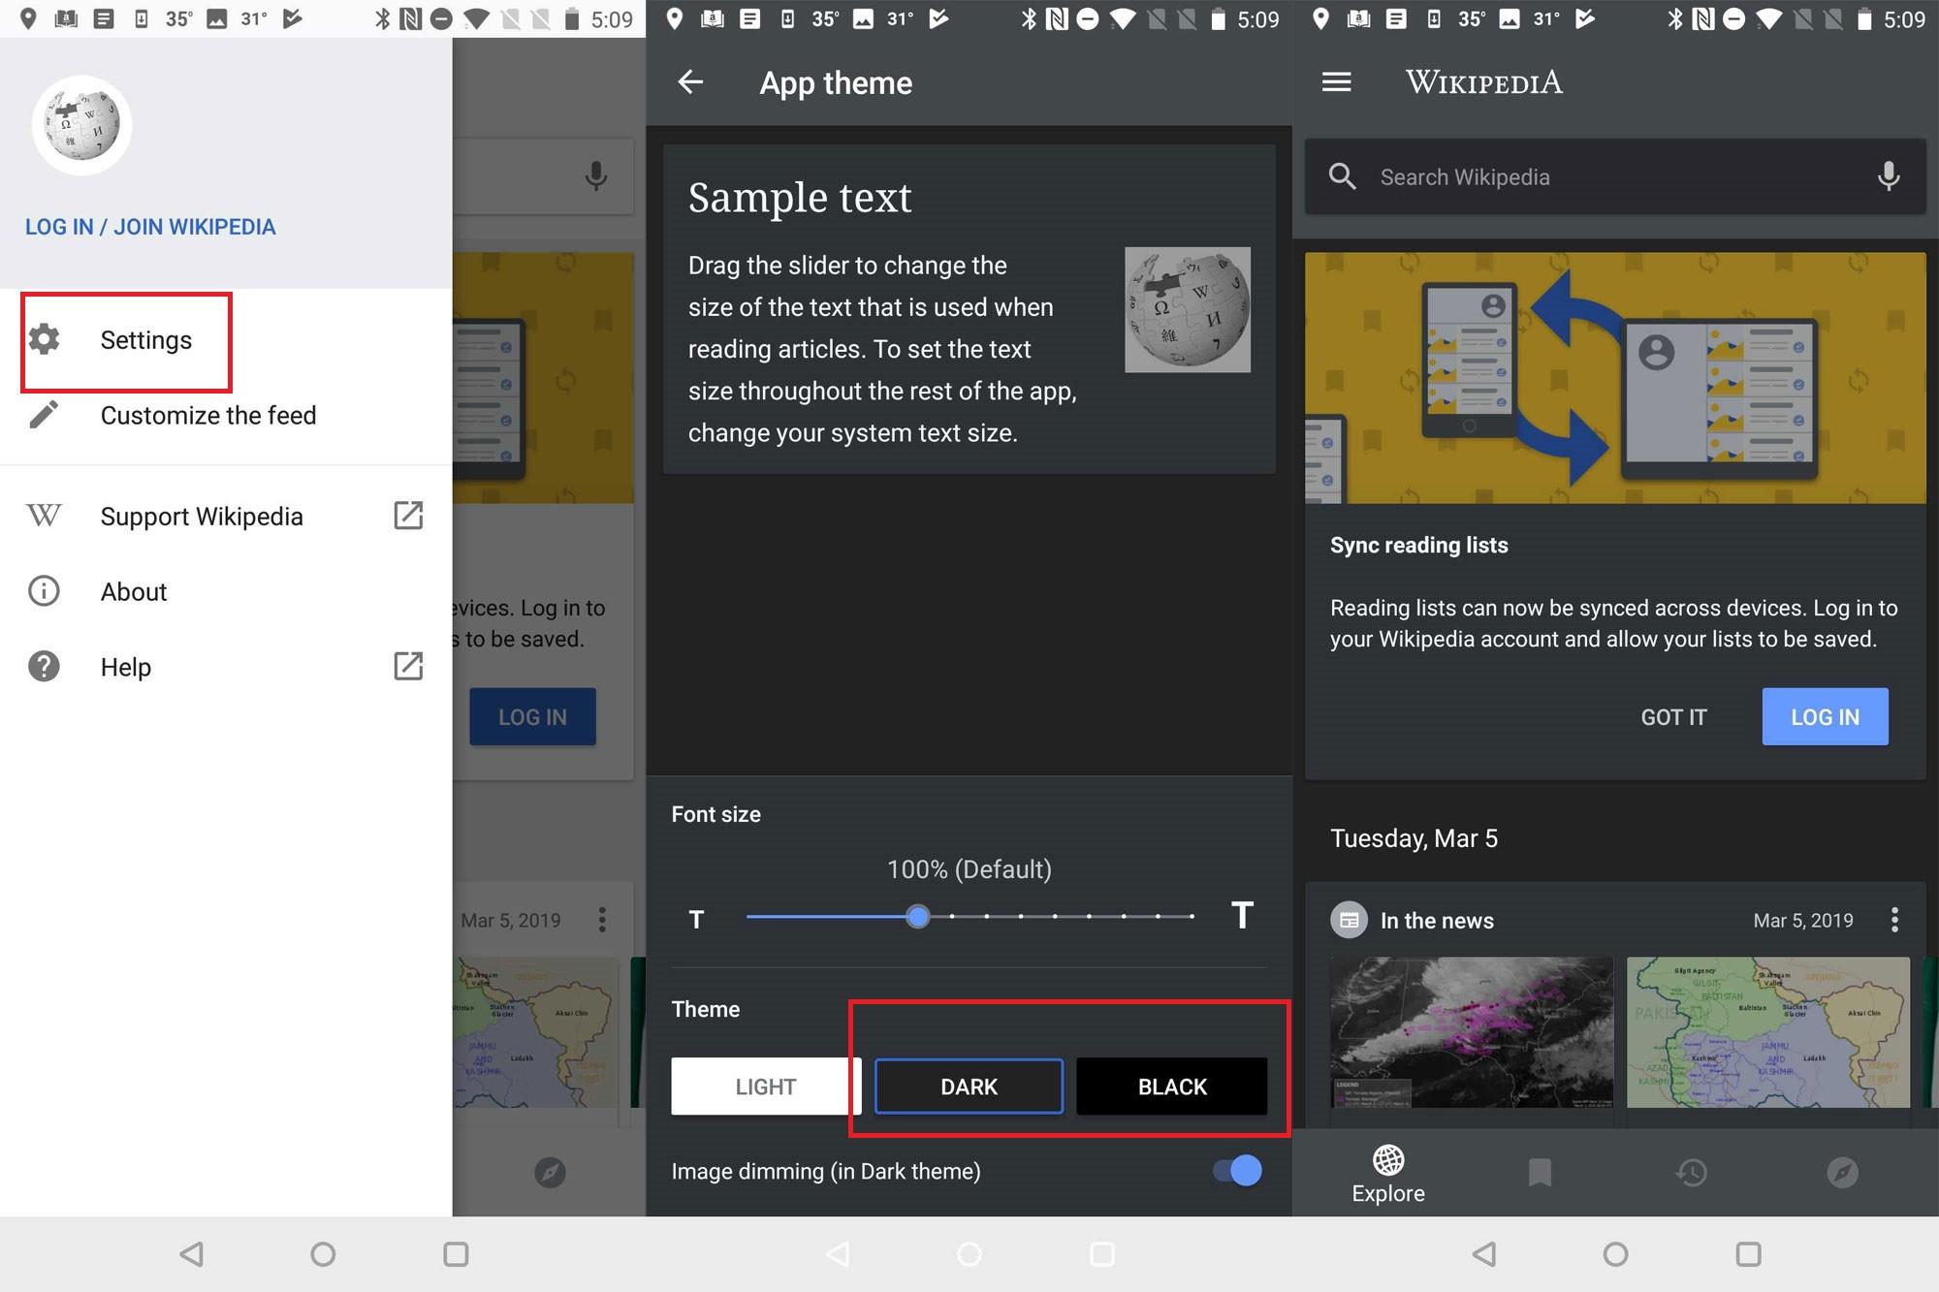Image resolution: width=1939 pixels, height=1292 pixels.
Task: Tap the In the news card icon on the right screen
Action: [1349, 920]
